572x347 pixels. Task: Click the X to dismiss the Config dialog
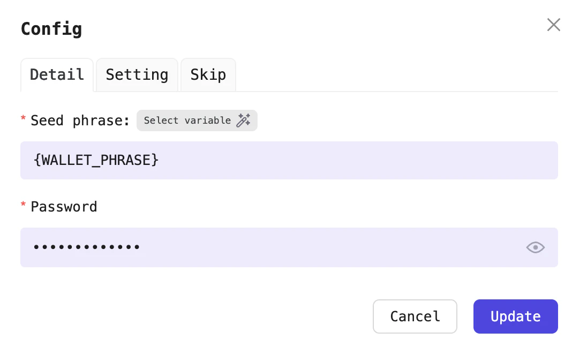pyautogui.click(x=553, y=25)
